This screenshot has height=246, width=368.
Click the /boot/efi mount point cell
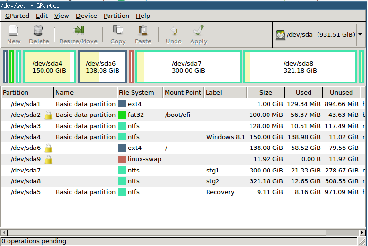pyautogui.click(x=177, y=115)
